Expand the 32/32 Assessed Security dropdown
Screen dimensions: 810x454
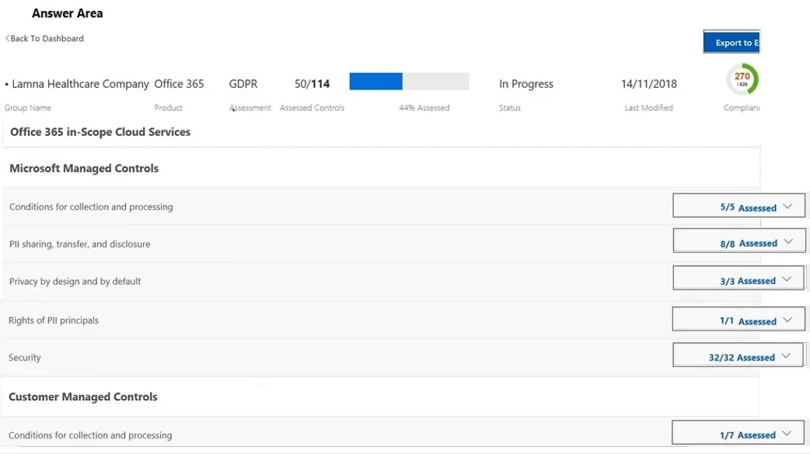pyautogui.click(x=738, y=354)
